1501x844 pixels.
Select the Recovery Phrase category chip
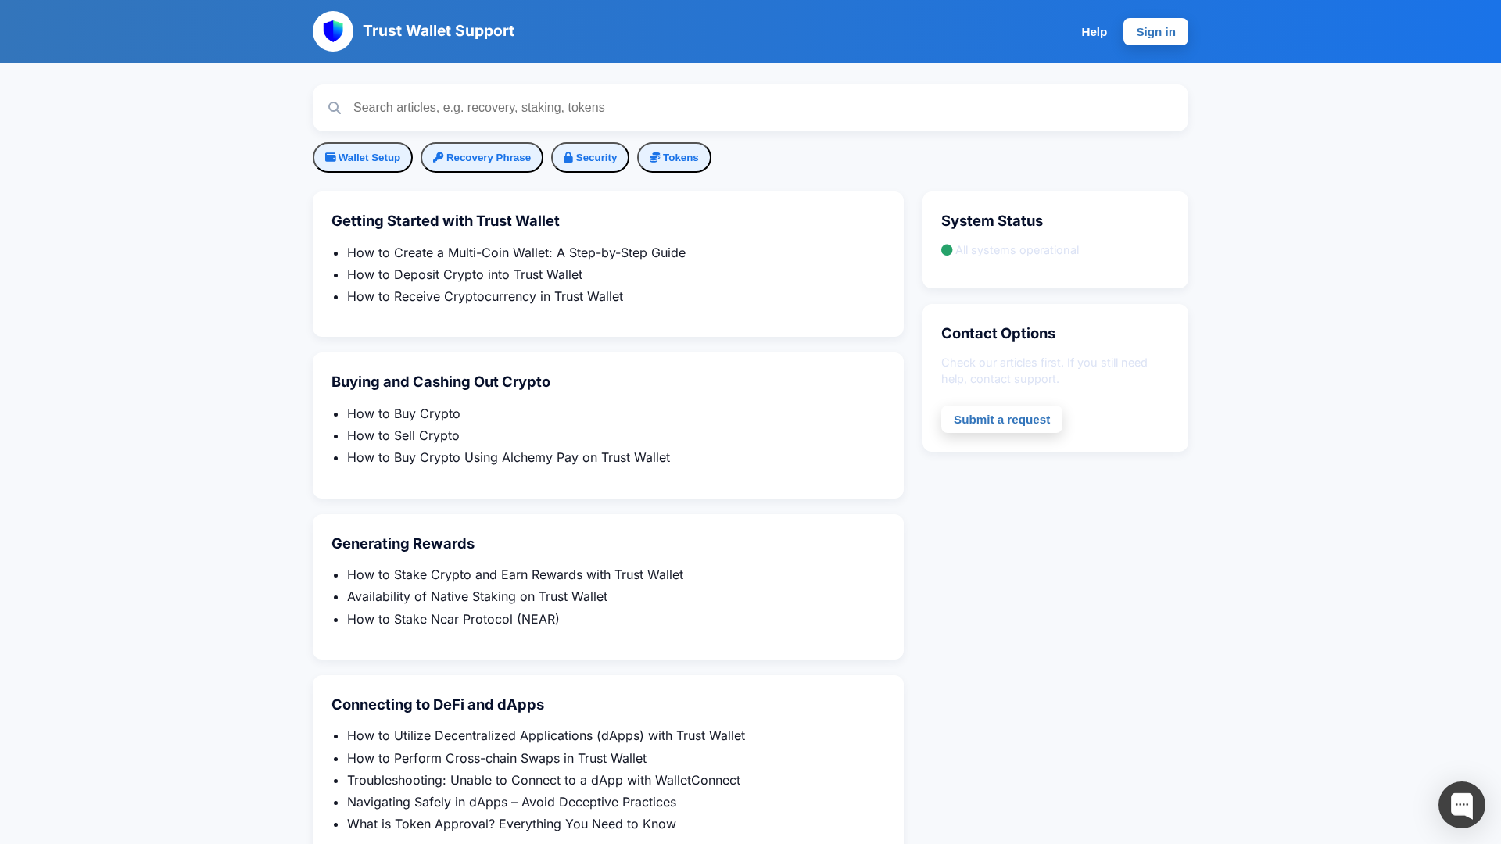coord(482,158)
